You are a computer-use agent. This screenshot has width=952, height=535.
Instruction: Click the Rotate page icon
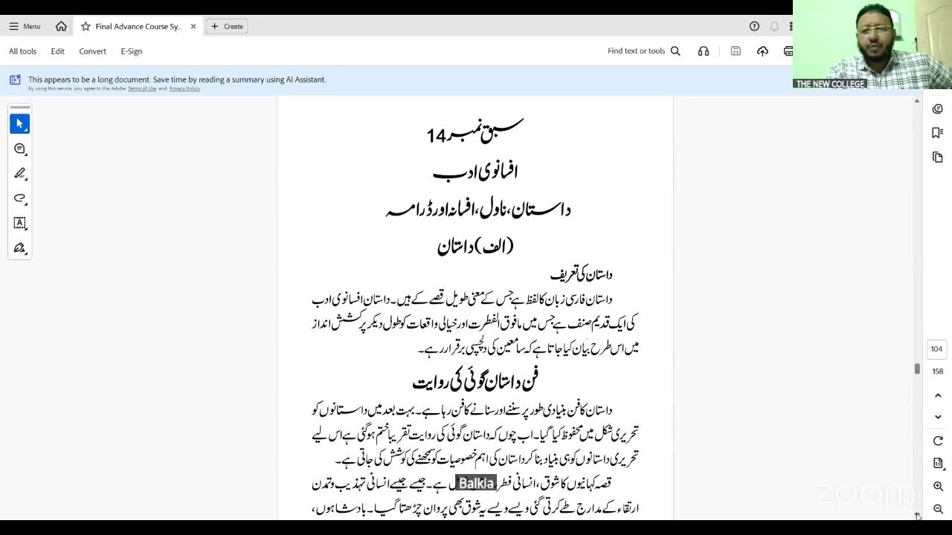938,441
